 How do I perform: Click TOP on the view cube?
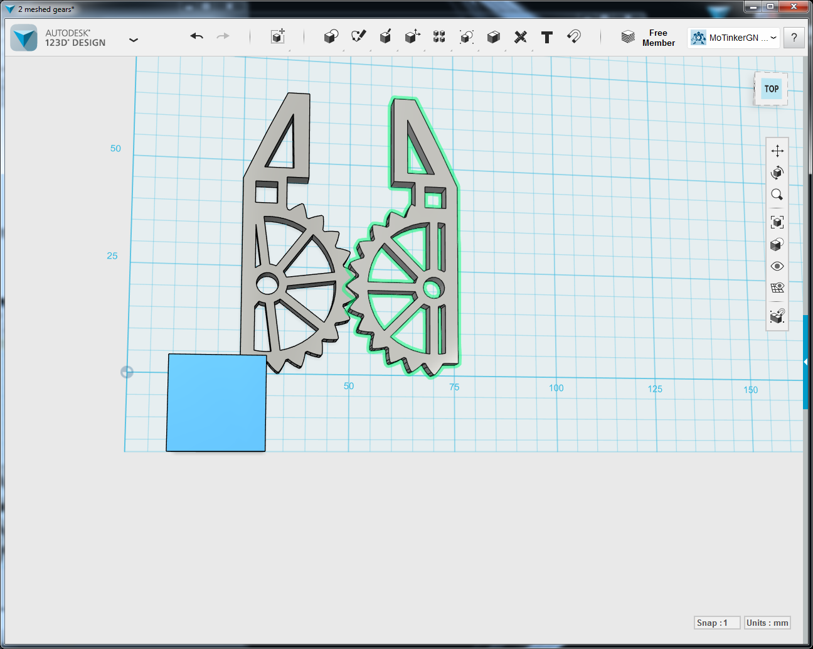771,88
